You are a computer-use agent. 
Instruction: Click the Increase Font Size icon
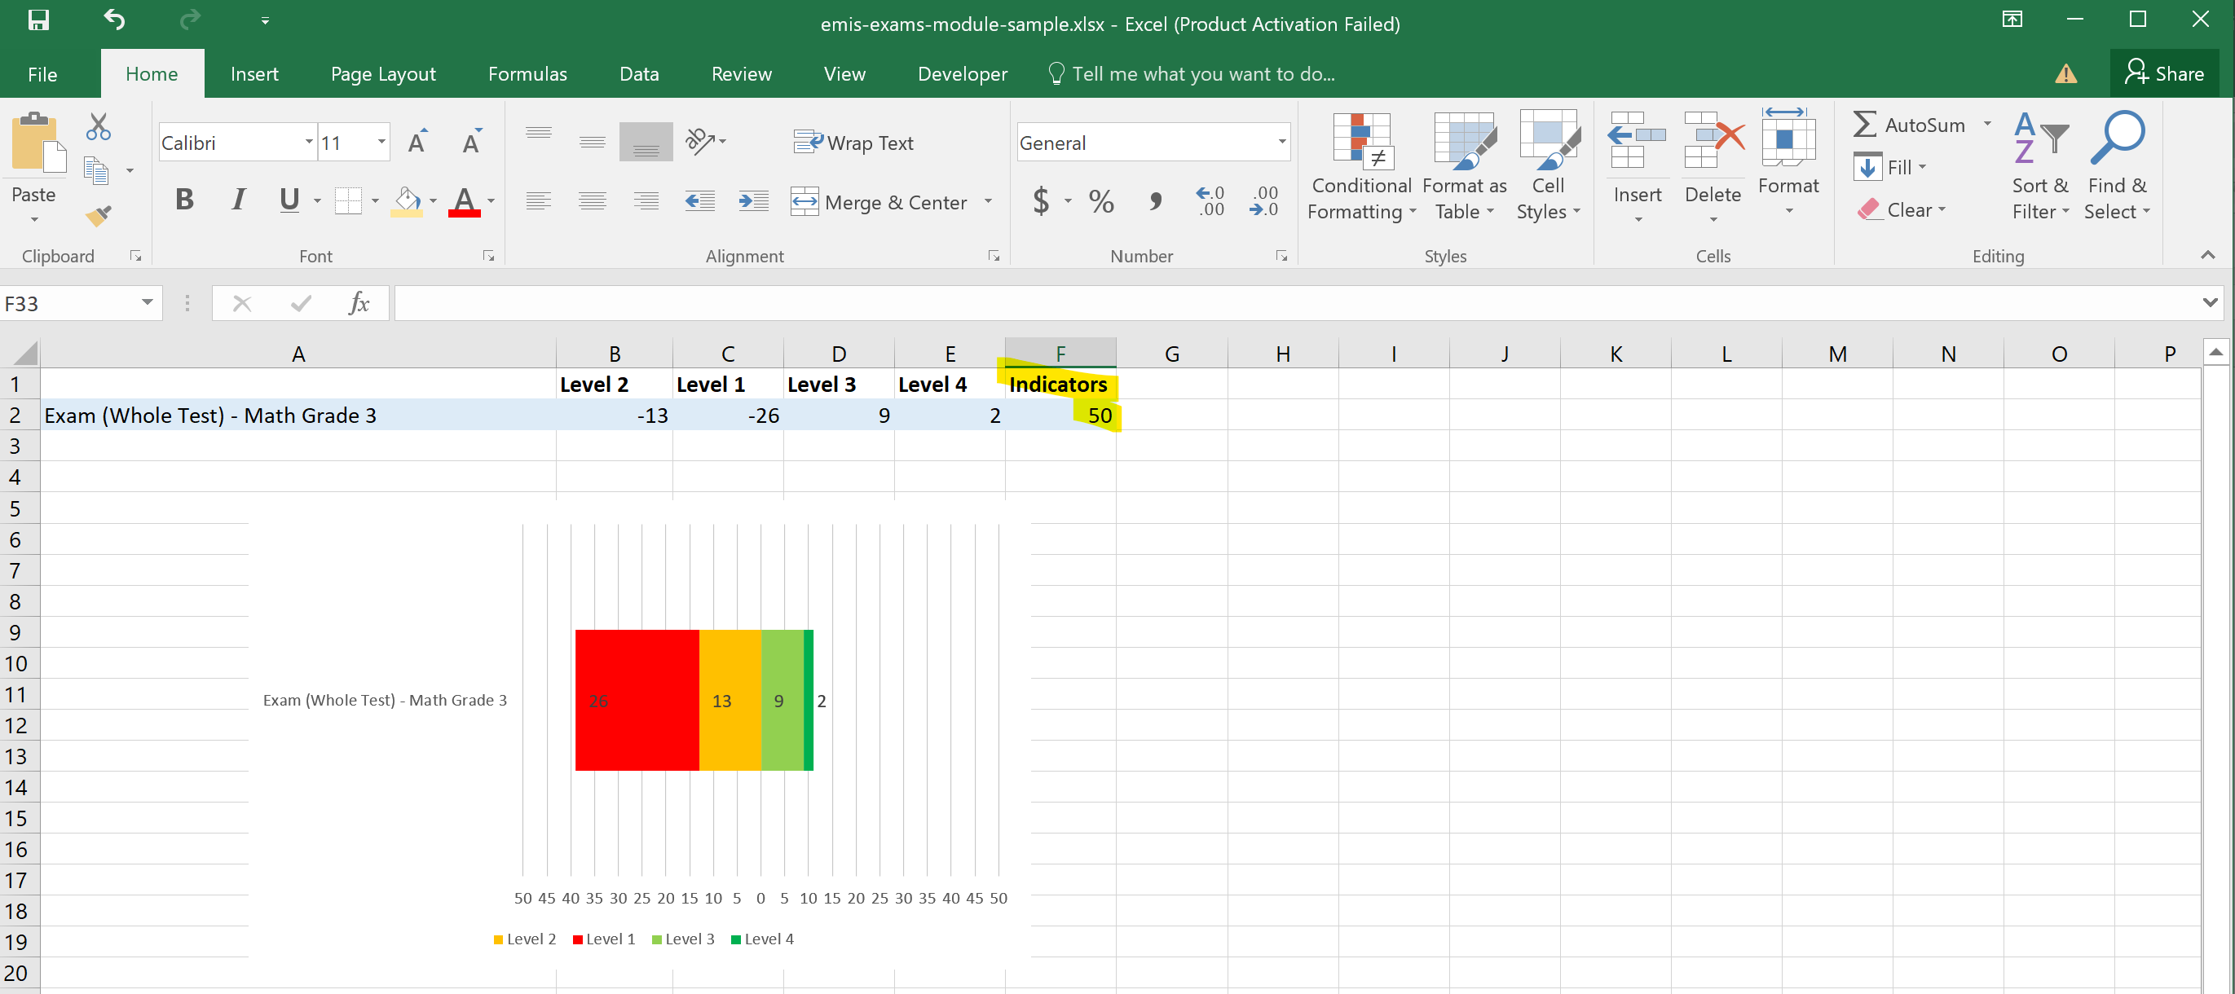click(x=417, y=143)
